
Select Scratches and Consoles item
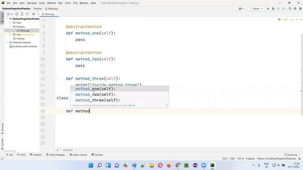(x=23, y=46)
